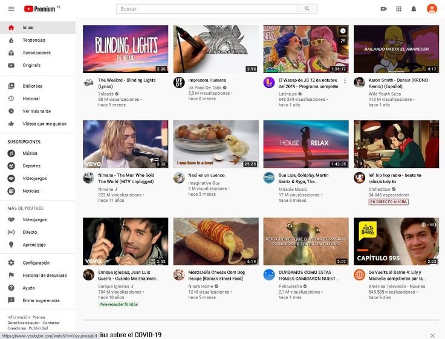445x339 pixels.
Task: Open the Un Poco De Todo channel
Action: pyautogui.click(x=204, y=88)
